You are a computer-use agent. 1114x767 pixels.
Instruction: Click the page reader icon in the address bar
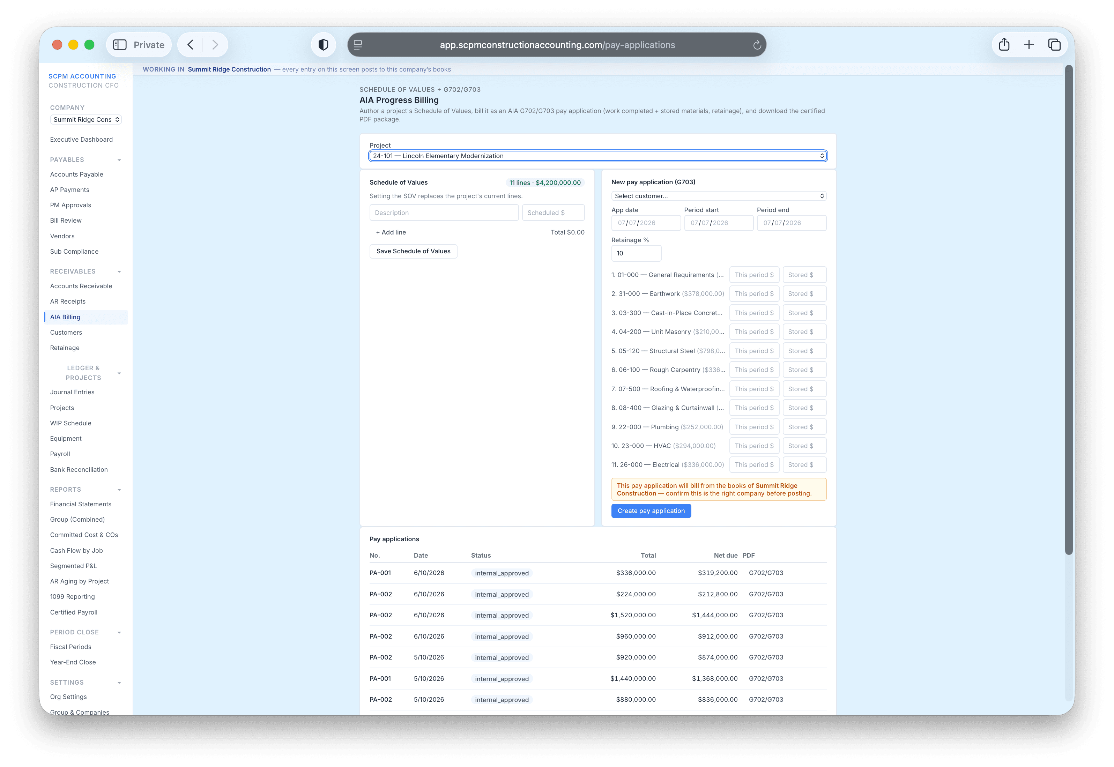(358, 45)
